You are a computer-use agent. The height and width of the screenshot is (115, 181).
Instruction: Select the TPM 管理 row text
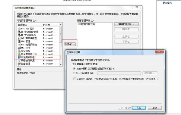click(26, 42)
